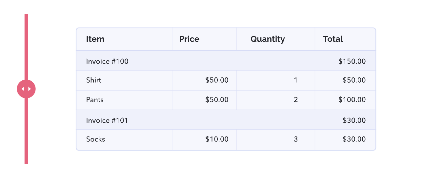Click the Shirt quantity cell showing 1
The height and width of the screenshot is (185, 423).
pos(276,80)
